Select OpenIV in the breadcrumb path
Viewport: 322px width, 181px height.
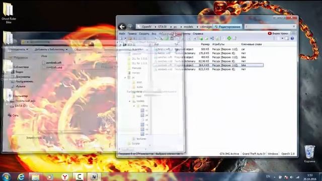146,27
